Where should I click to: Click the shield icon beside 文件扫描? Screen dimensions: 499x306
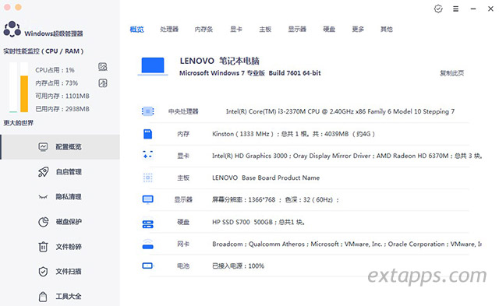pos(43,272)
